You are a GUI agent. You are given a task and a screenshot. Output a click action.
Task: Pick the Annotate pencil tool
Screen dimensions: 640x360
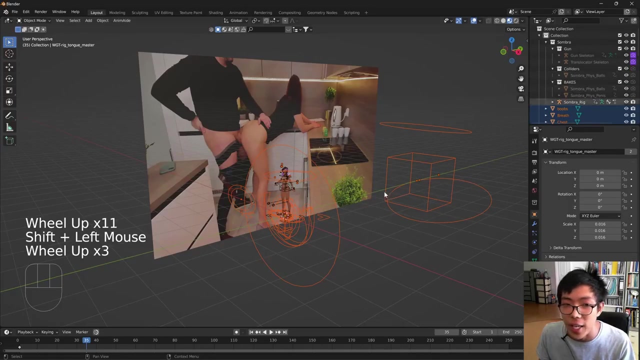[9, 115]
